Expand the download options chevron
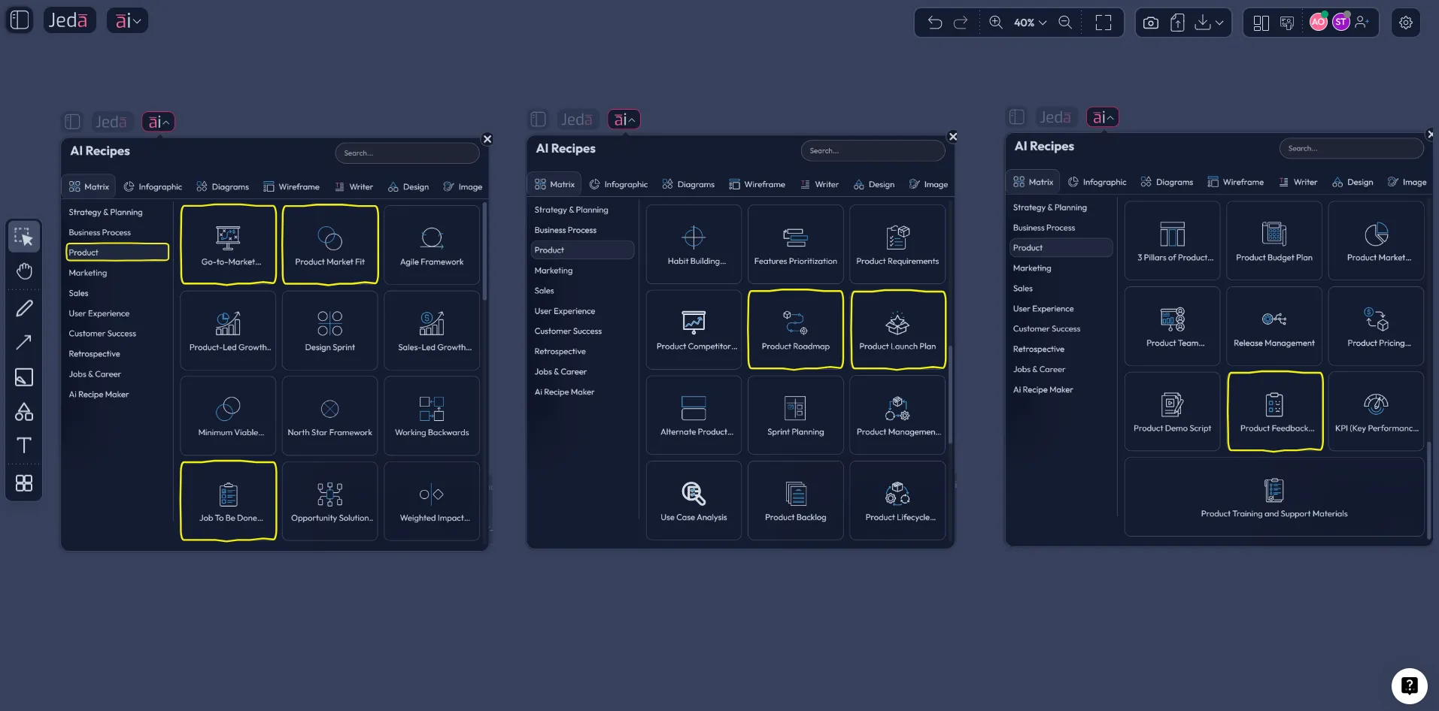This screenshot has height=711, width=1439. (1219, 23)
